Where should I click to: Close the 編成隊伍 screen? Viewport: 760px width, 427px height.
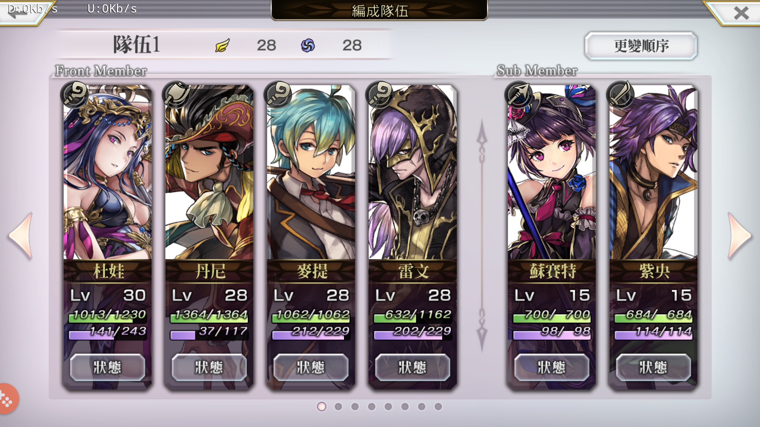(741, 13)
